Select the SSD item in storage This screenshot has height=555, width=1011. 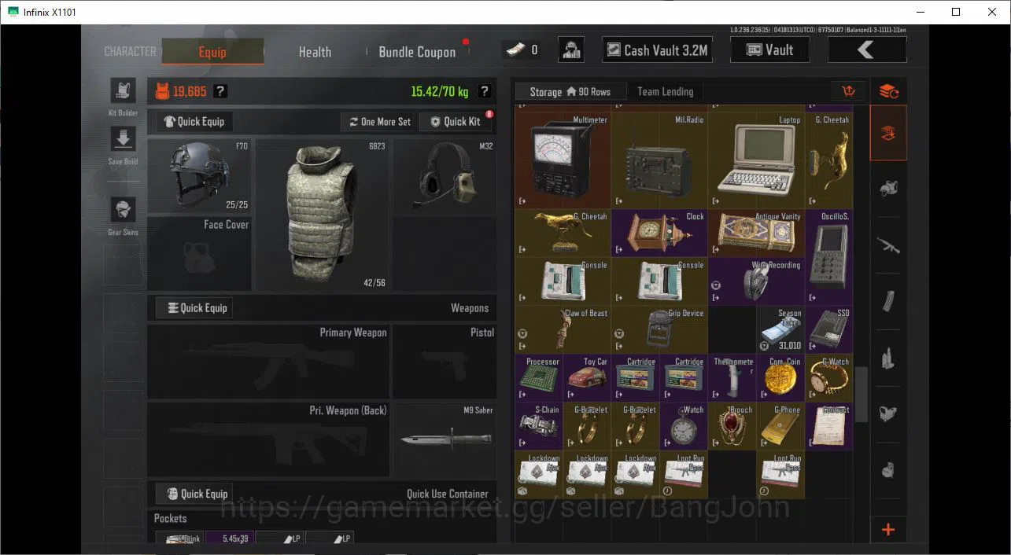pos(828,329)
